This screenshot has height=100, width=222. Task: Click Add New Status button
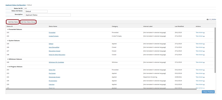[x=13, y=22]
